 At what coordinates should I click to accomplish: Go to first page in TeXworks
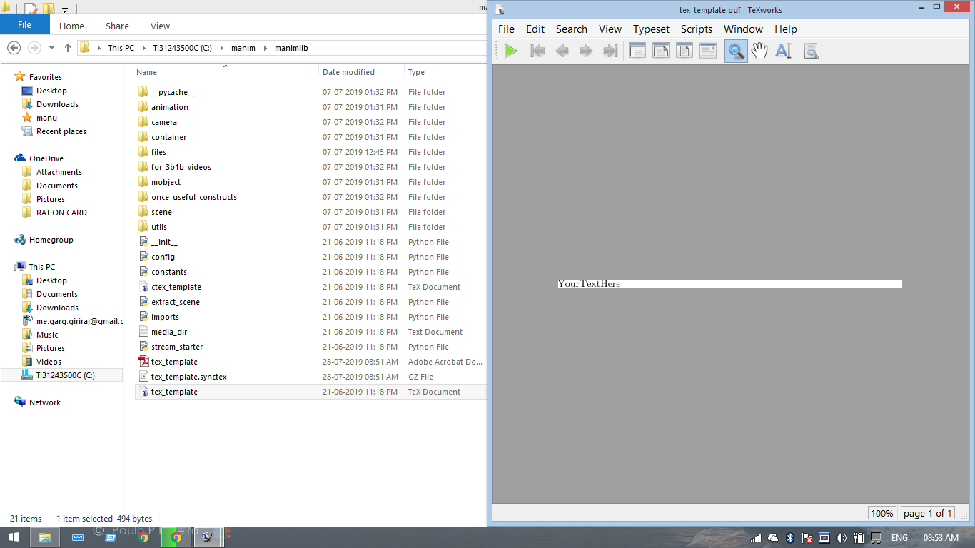click(537, 51)
